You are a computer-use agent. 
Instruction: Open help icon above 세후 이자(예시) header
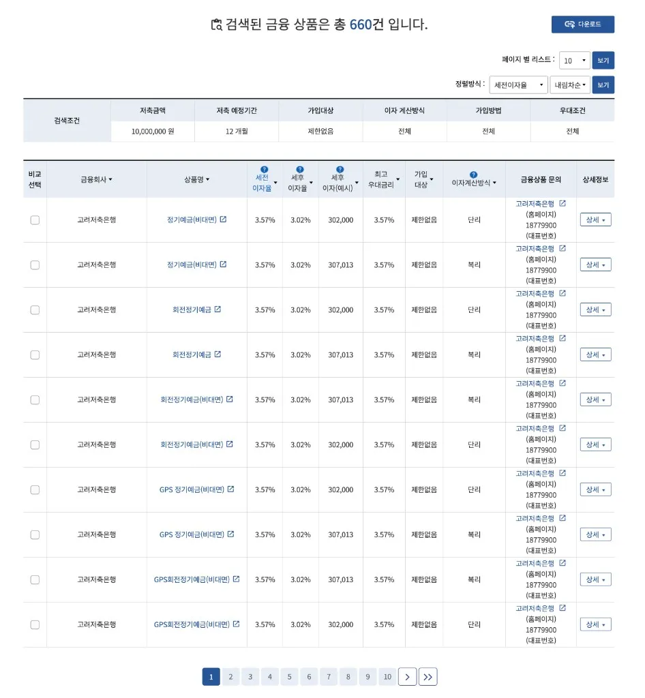[340, 170]
